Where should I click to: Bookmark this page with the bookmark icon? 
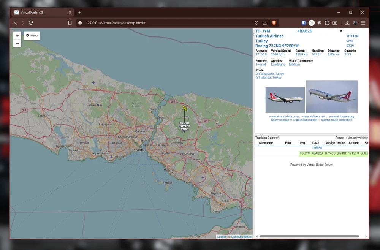click(70, 23)
